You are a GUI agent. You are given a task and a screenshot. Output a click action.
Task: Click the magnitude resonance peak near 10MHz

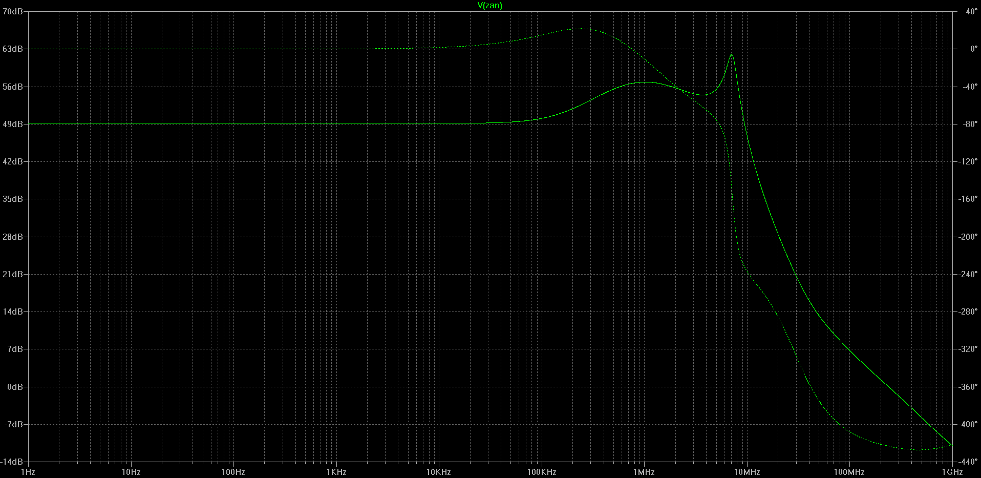click(x=732, y=55)
